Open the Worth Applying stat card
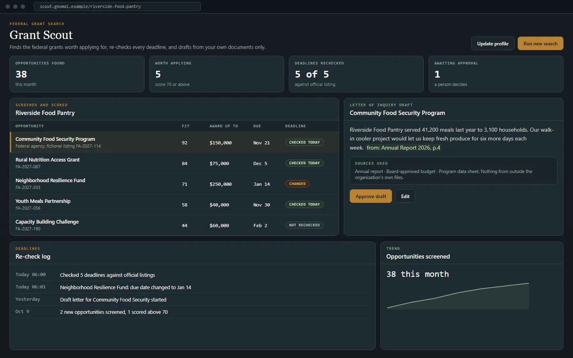The image size is (573, 358). click(x=216, y=74)
